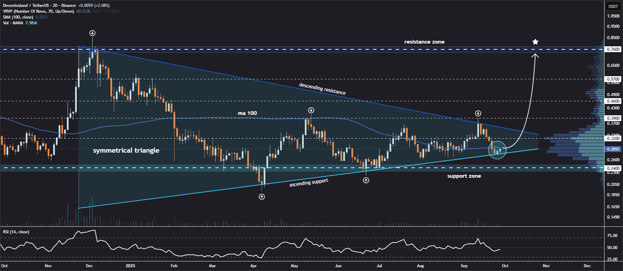Select the Vol · MANA legend label

[x=13, y=23]
